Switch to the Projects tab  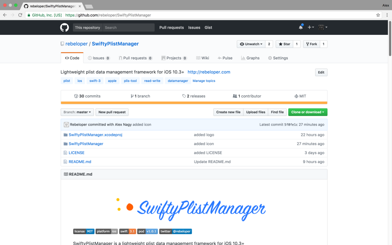pos(174,58)
